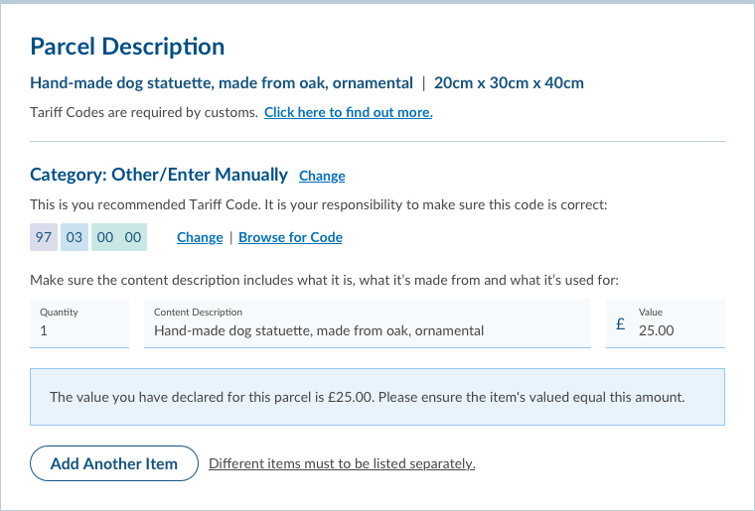Click the bold dog statuette parcel title
The height and width of the screenshot is (511, 755).
click(x=222, y=82)
